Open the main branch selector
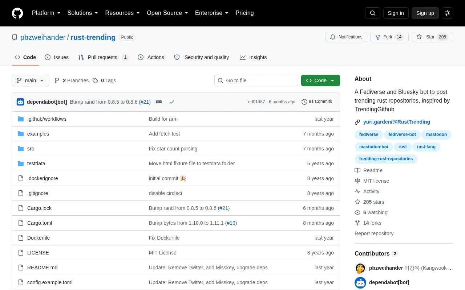This screenshot has height=290, width=465. point(31,80)
